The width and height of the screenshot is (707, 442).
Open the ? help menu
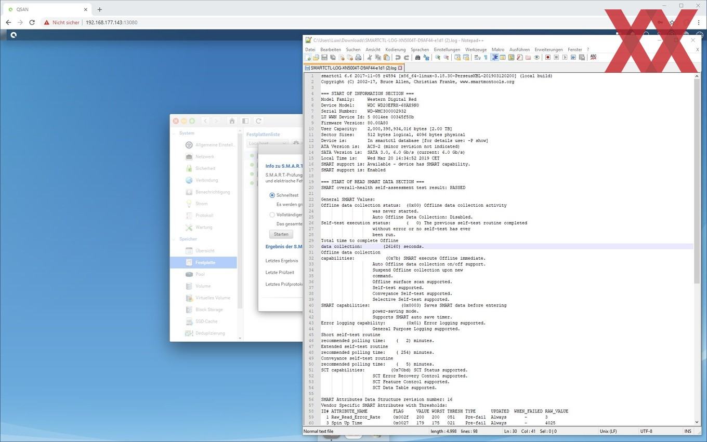click(588, 49)
